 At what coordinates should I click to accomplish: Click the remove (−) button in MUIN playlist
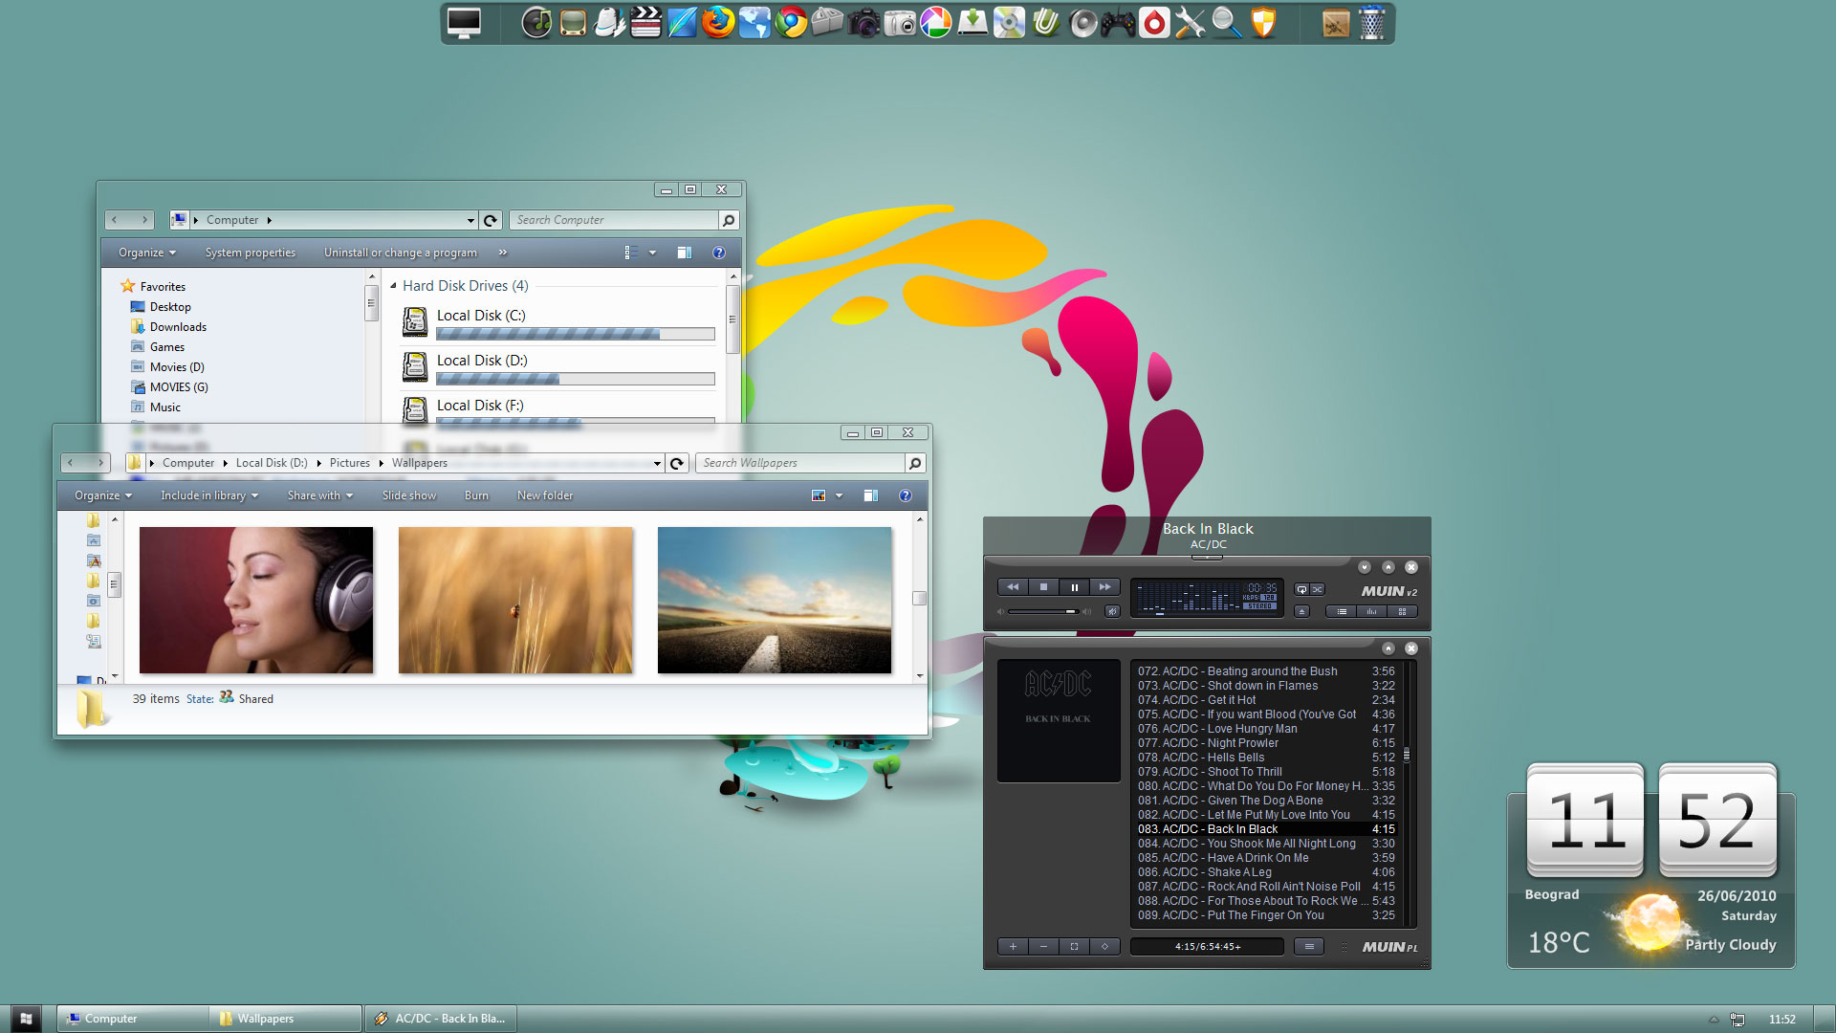[x=1043, y=947]
